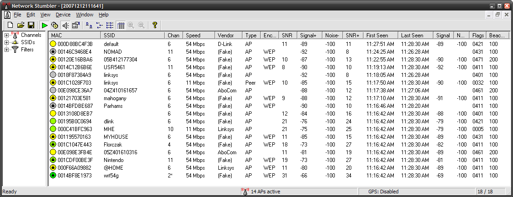Screen dimensions: 513x197
Task: Click GPS: Disabled status bar entry
Action: 383,192
